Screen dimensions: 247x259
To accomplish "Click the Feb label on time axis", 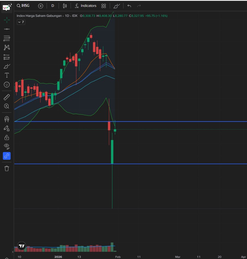I will pos(118,257).
